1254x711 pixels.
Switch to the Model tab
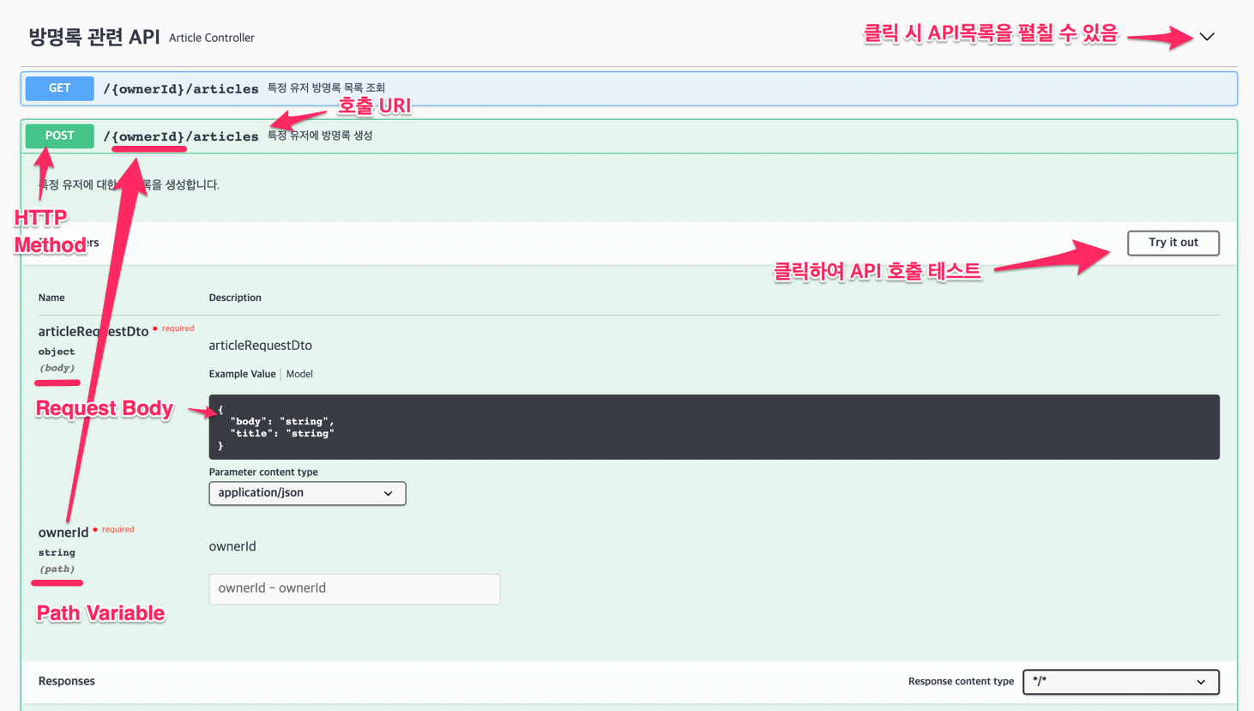299,374
